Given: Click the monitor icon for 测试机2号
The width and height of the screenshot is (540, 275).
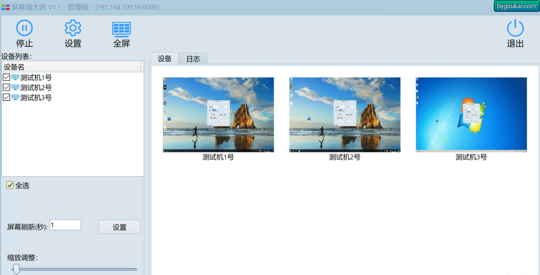Looking at the screenshot, I should pos(15,87).
